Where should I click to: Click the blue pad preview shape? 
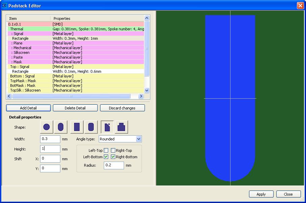coord(230,98)
